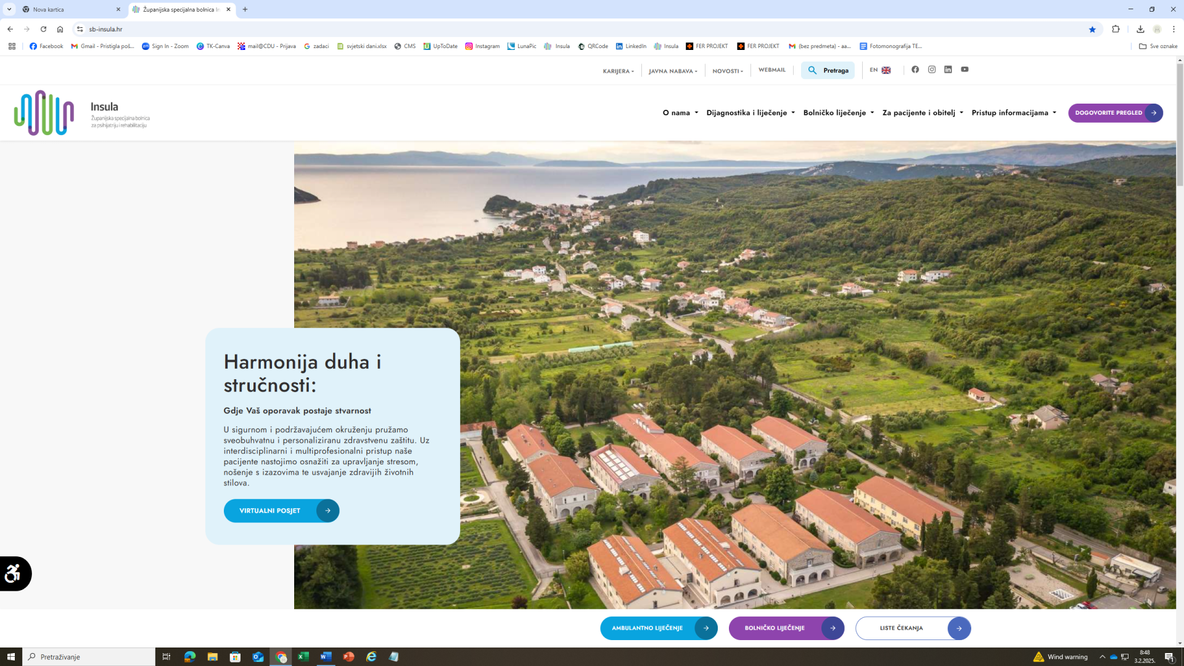This screenshot has height=666, width=1184.
Task: Open Word from the taskbar
Action: 326,657
